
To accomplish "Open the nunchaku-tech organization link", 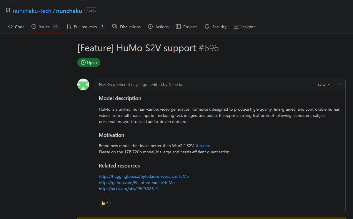I will point(32,11).
